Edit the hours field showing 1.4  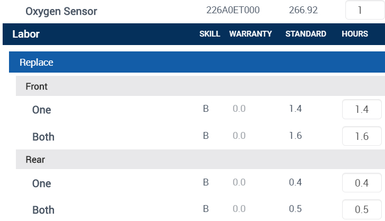pyautogui.click(x=362, y=110)
